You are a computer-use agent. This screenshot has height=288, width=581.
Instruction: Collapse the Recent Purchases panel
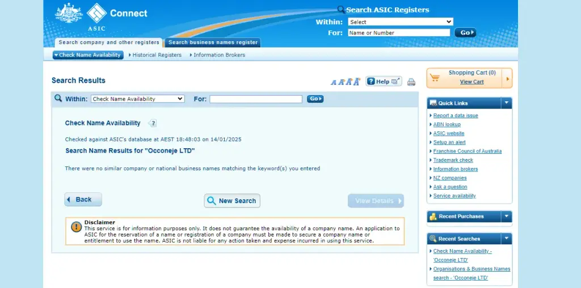click(x=507, y=216)
